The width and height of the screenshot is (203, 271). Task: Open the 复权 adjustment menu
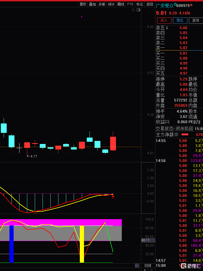click(x=83, y=4)
